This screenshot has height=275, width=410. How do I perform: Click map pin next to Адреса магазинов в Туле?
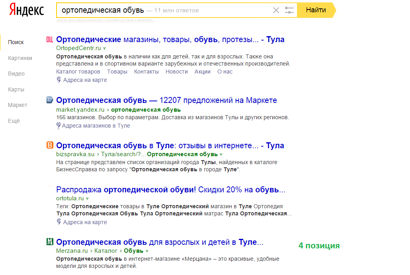pos(59,126)
